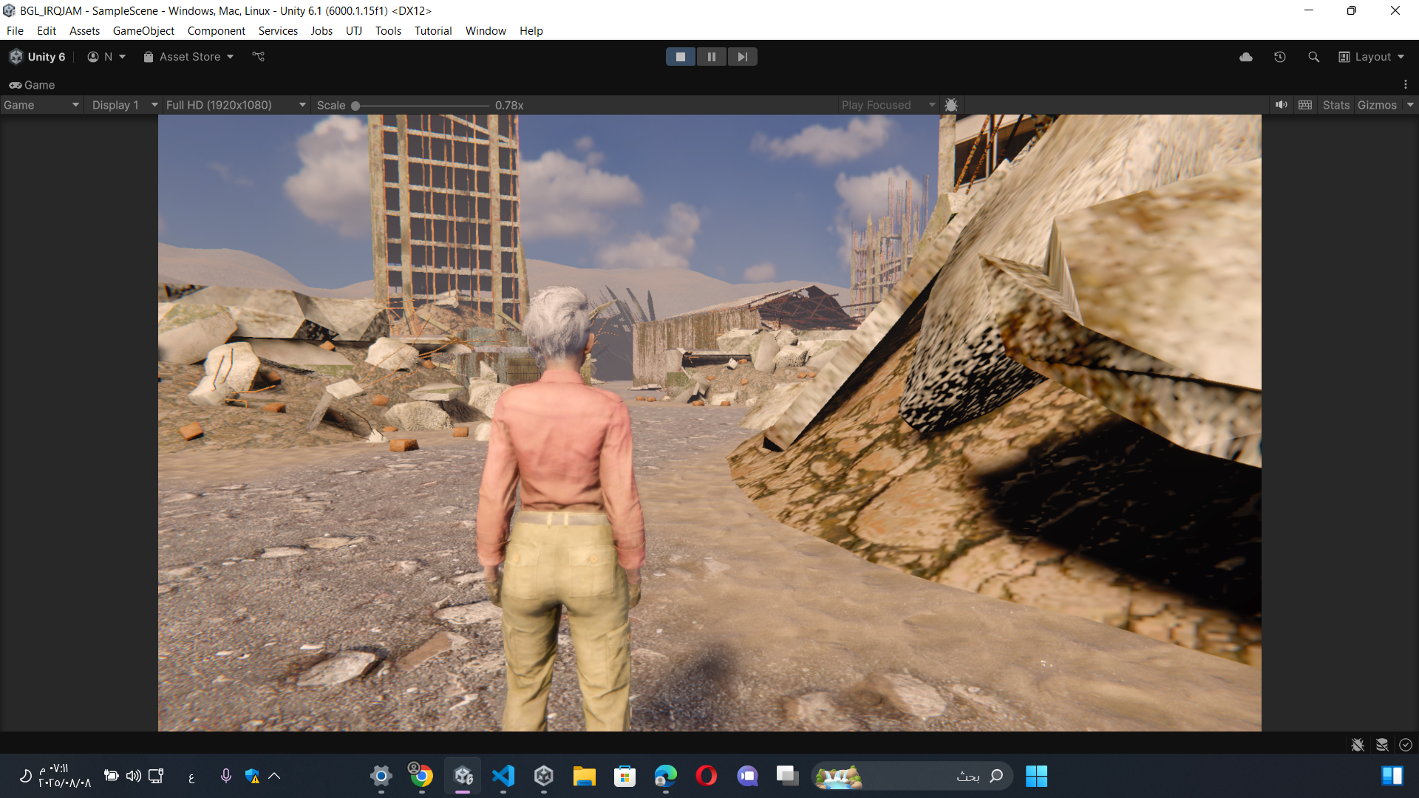Toggle the Game view debug (bug) icon
Viewport: 1419px width, 798px height.
[x=951, y=105]
